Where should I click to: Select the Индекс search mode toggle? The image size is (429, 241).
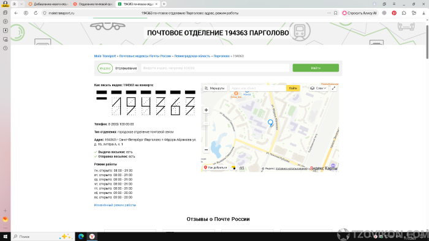[105, 69]
